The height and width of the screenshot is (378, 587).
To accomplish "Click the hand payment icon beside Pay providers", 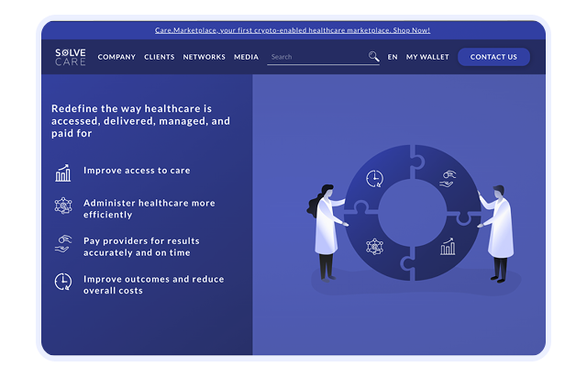I will pos(63,244).
